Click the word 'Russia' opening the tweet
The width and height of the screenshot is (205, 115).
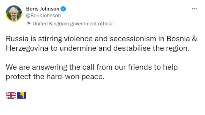[17, 39]
